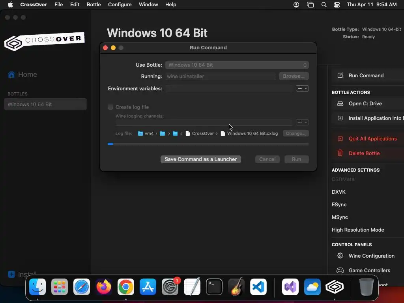Open the Configure menu
404x303 pixels.
120,5
